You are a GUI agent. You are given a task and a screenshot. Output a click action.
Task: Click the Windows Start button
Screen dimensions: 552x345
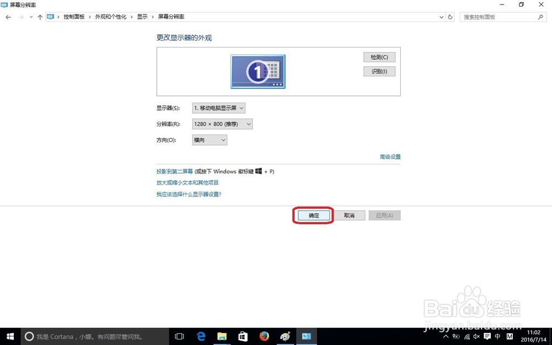(10, 336)
